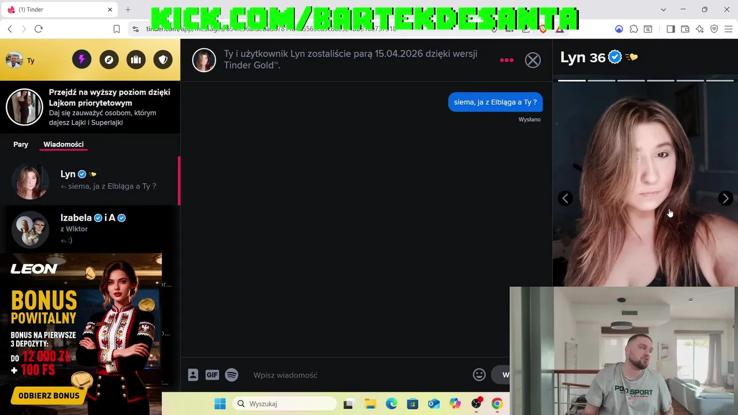The image size is (738, 415).
Task: Open Task View on the taskbar
Action: [x=348, y=404]
